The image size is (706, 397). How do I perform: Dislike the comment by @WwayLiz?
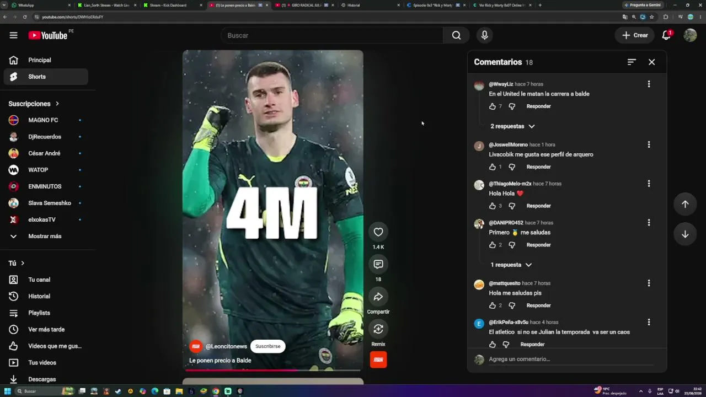coord(512,106)
